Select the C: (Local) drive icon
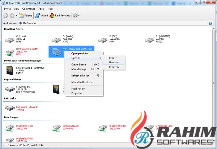The image size is (217, 149). tap(10, 40)
